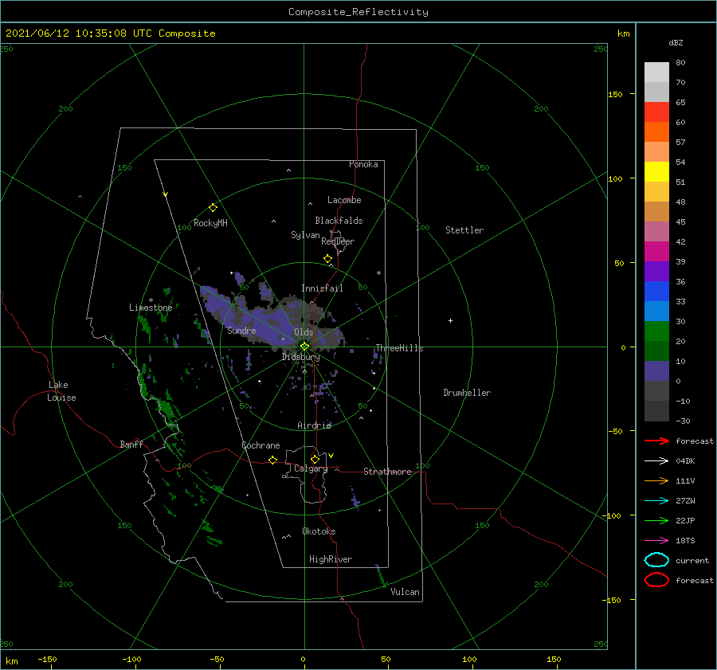Click the Olds label
Screen dimensions: 717x670
pos(304,332)
